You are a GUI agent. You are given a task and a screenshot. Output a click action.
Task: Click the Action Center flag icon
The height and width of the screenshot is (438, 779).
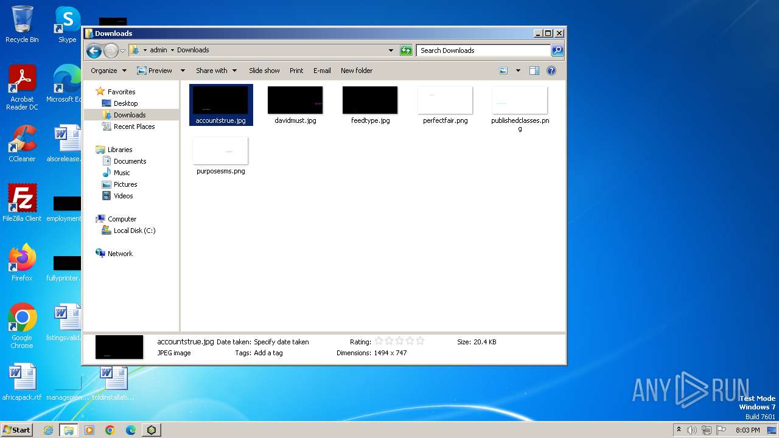(x=721, y=430)
